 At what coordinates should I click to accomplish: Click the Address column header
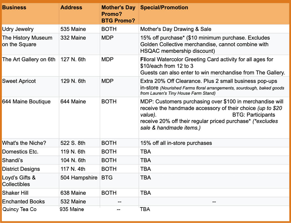pos(71,7)
